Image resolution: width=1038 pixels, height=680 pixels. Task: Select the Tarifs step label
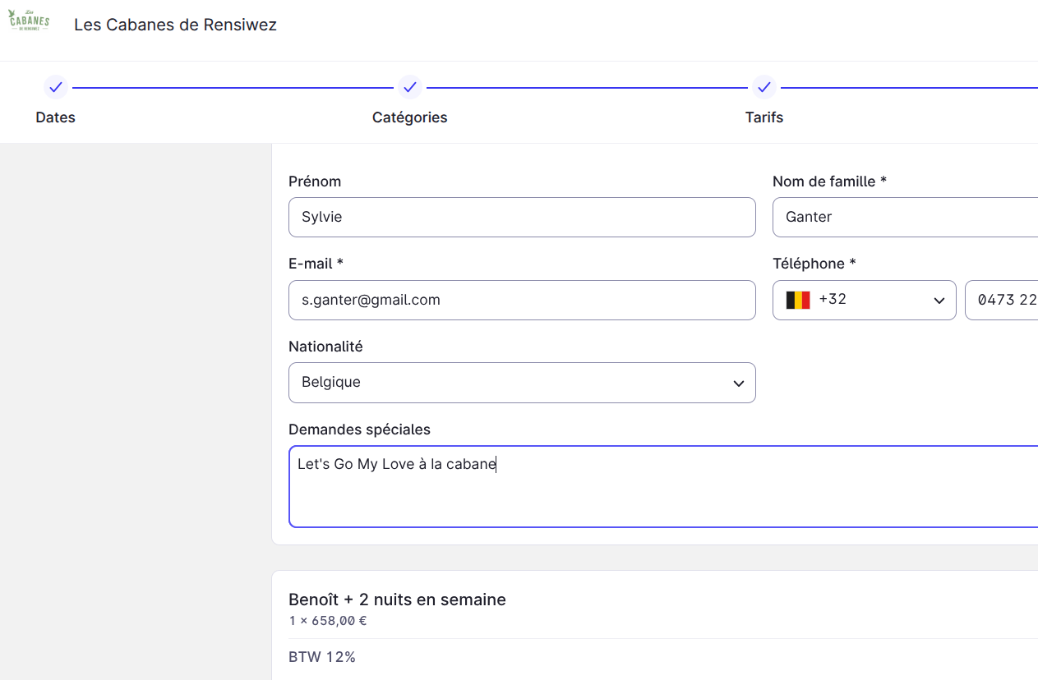point(764,117)
